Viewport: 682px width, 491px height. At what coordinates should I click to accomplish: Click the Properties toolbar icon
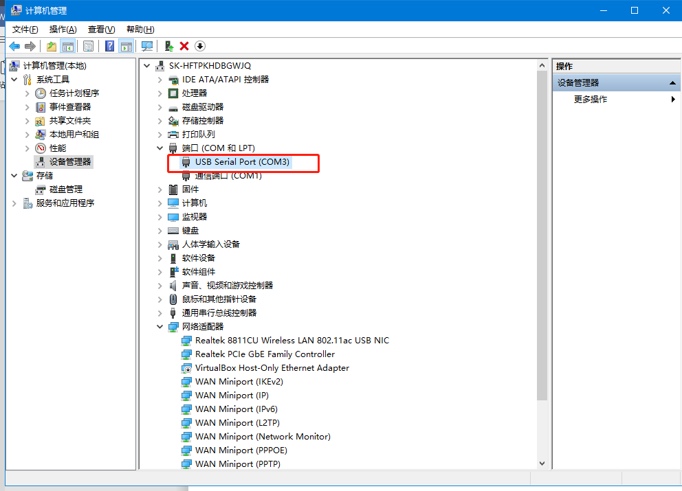pos(89,46)
